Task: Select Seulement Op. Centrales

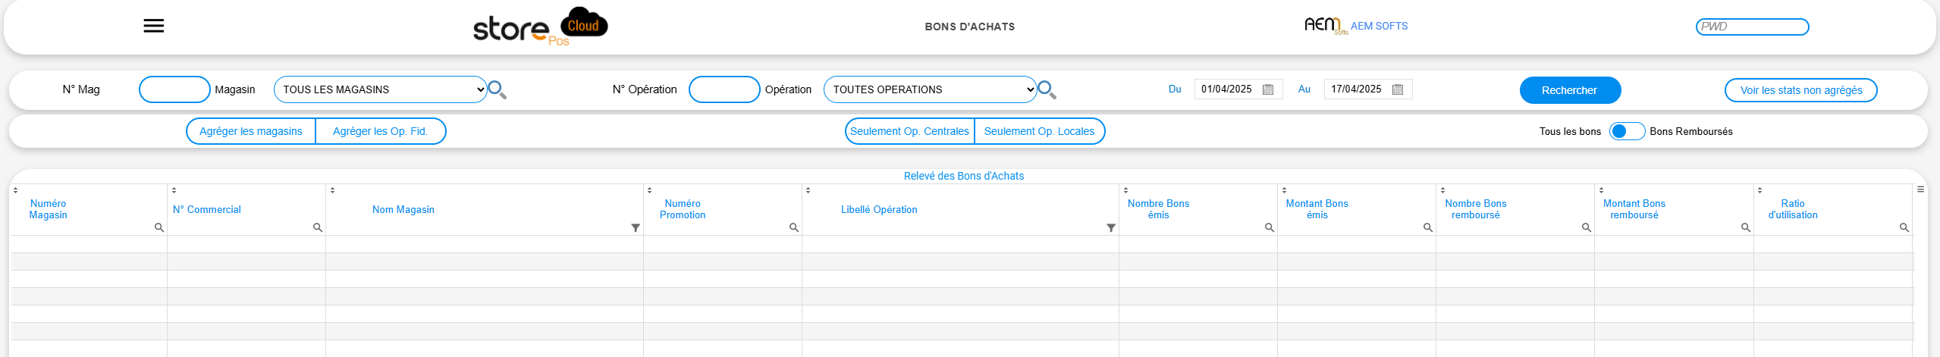Action: click(909, 131)
